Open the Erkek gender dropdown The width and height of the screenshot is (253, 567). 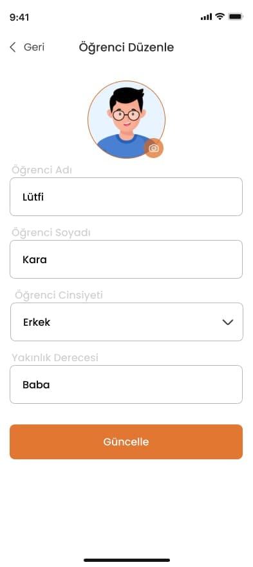[127, 322]
